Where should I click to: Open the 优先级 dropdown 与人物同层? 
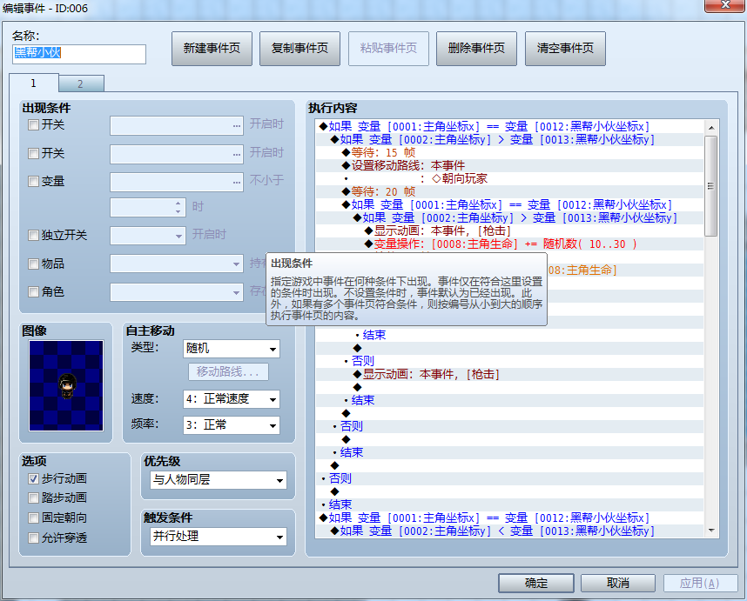point(219,480)
